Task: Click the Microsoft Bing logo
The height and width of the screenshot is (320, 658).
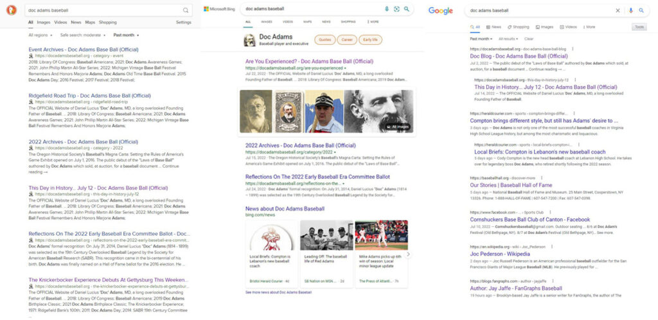Action: pyautogui.click(x=220, y=9)
